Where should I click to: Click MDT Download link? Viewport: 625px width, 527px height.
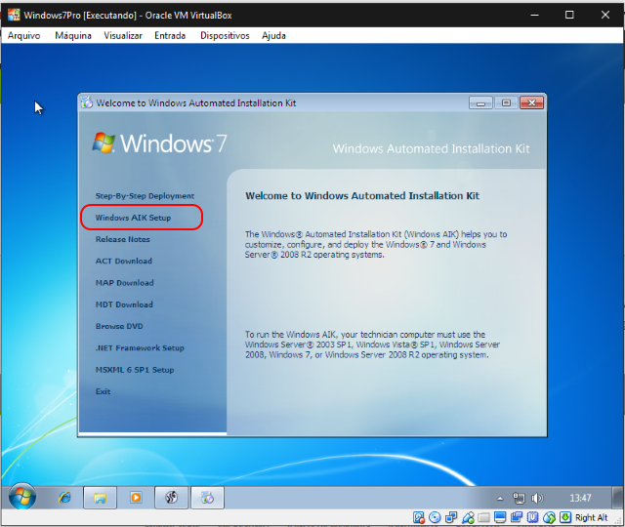click(124, 304)
